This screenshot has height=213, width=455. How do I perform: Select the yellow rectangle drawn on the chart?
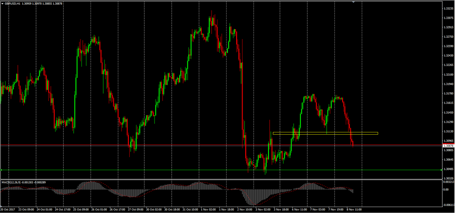tap(325, 133)
